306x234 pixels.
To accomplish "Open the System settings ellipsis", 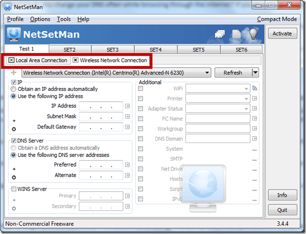I will pos(254,150).
